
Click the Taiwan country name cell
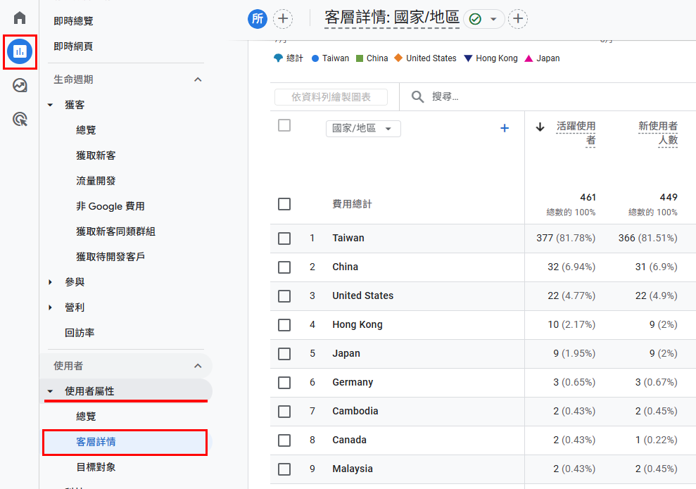[348, 239]
